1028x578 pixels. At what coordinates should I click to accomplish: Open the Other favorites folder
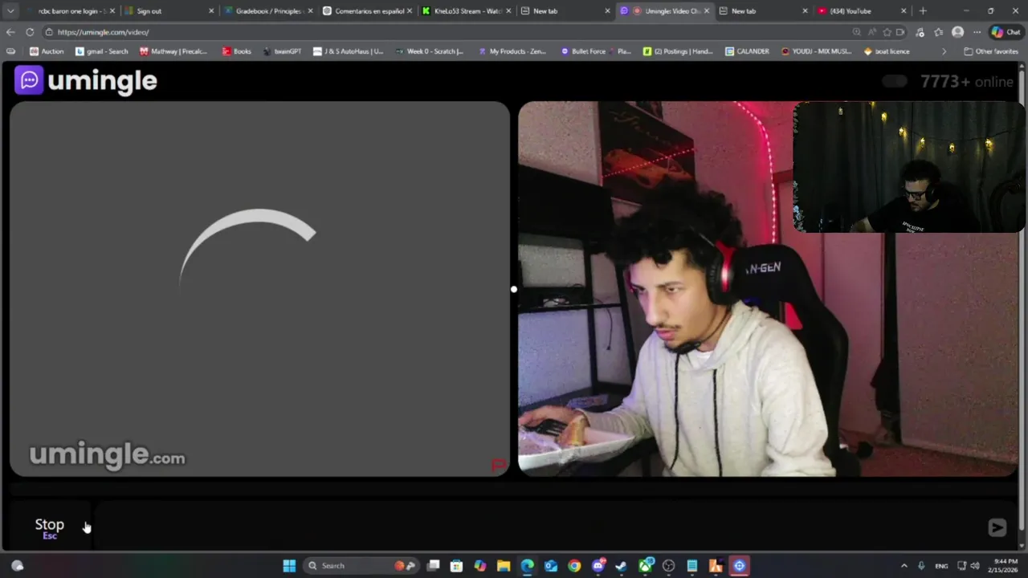tap(991, 51)
